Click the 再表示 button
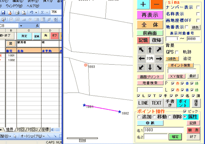 pos(150,15)
